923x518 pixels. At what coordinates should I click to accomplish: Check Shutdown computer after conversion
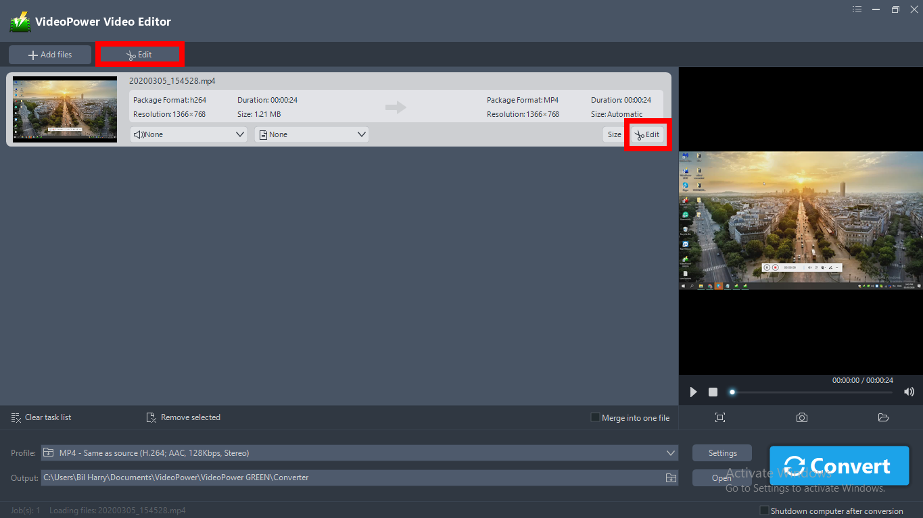[x=764, y=511]
